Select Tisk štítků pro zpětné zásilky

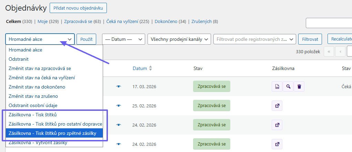pyautogui.click(x=54, y=133)
